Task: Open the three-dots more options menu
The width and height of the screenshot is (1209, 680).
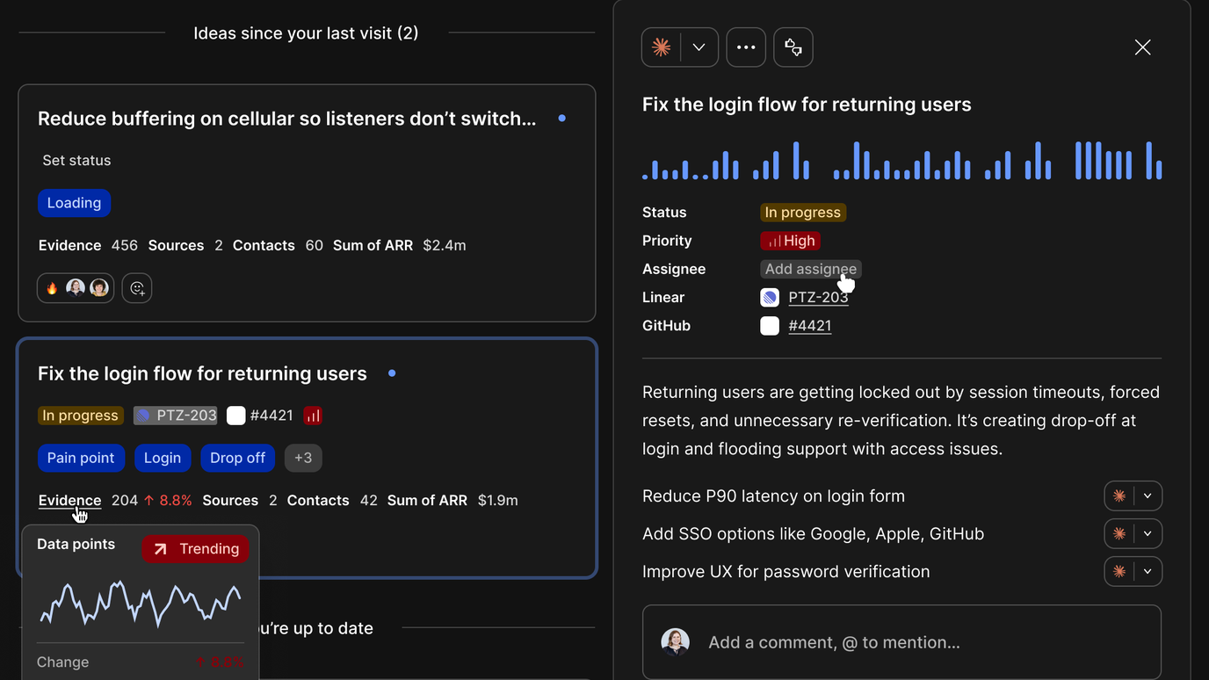Action: [746, 47]
